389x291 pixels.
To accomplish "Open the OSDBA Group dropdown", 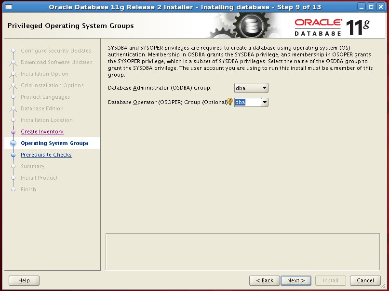I will (x=251, y=88).
